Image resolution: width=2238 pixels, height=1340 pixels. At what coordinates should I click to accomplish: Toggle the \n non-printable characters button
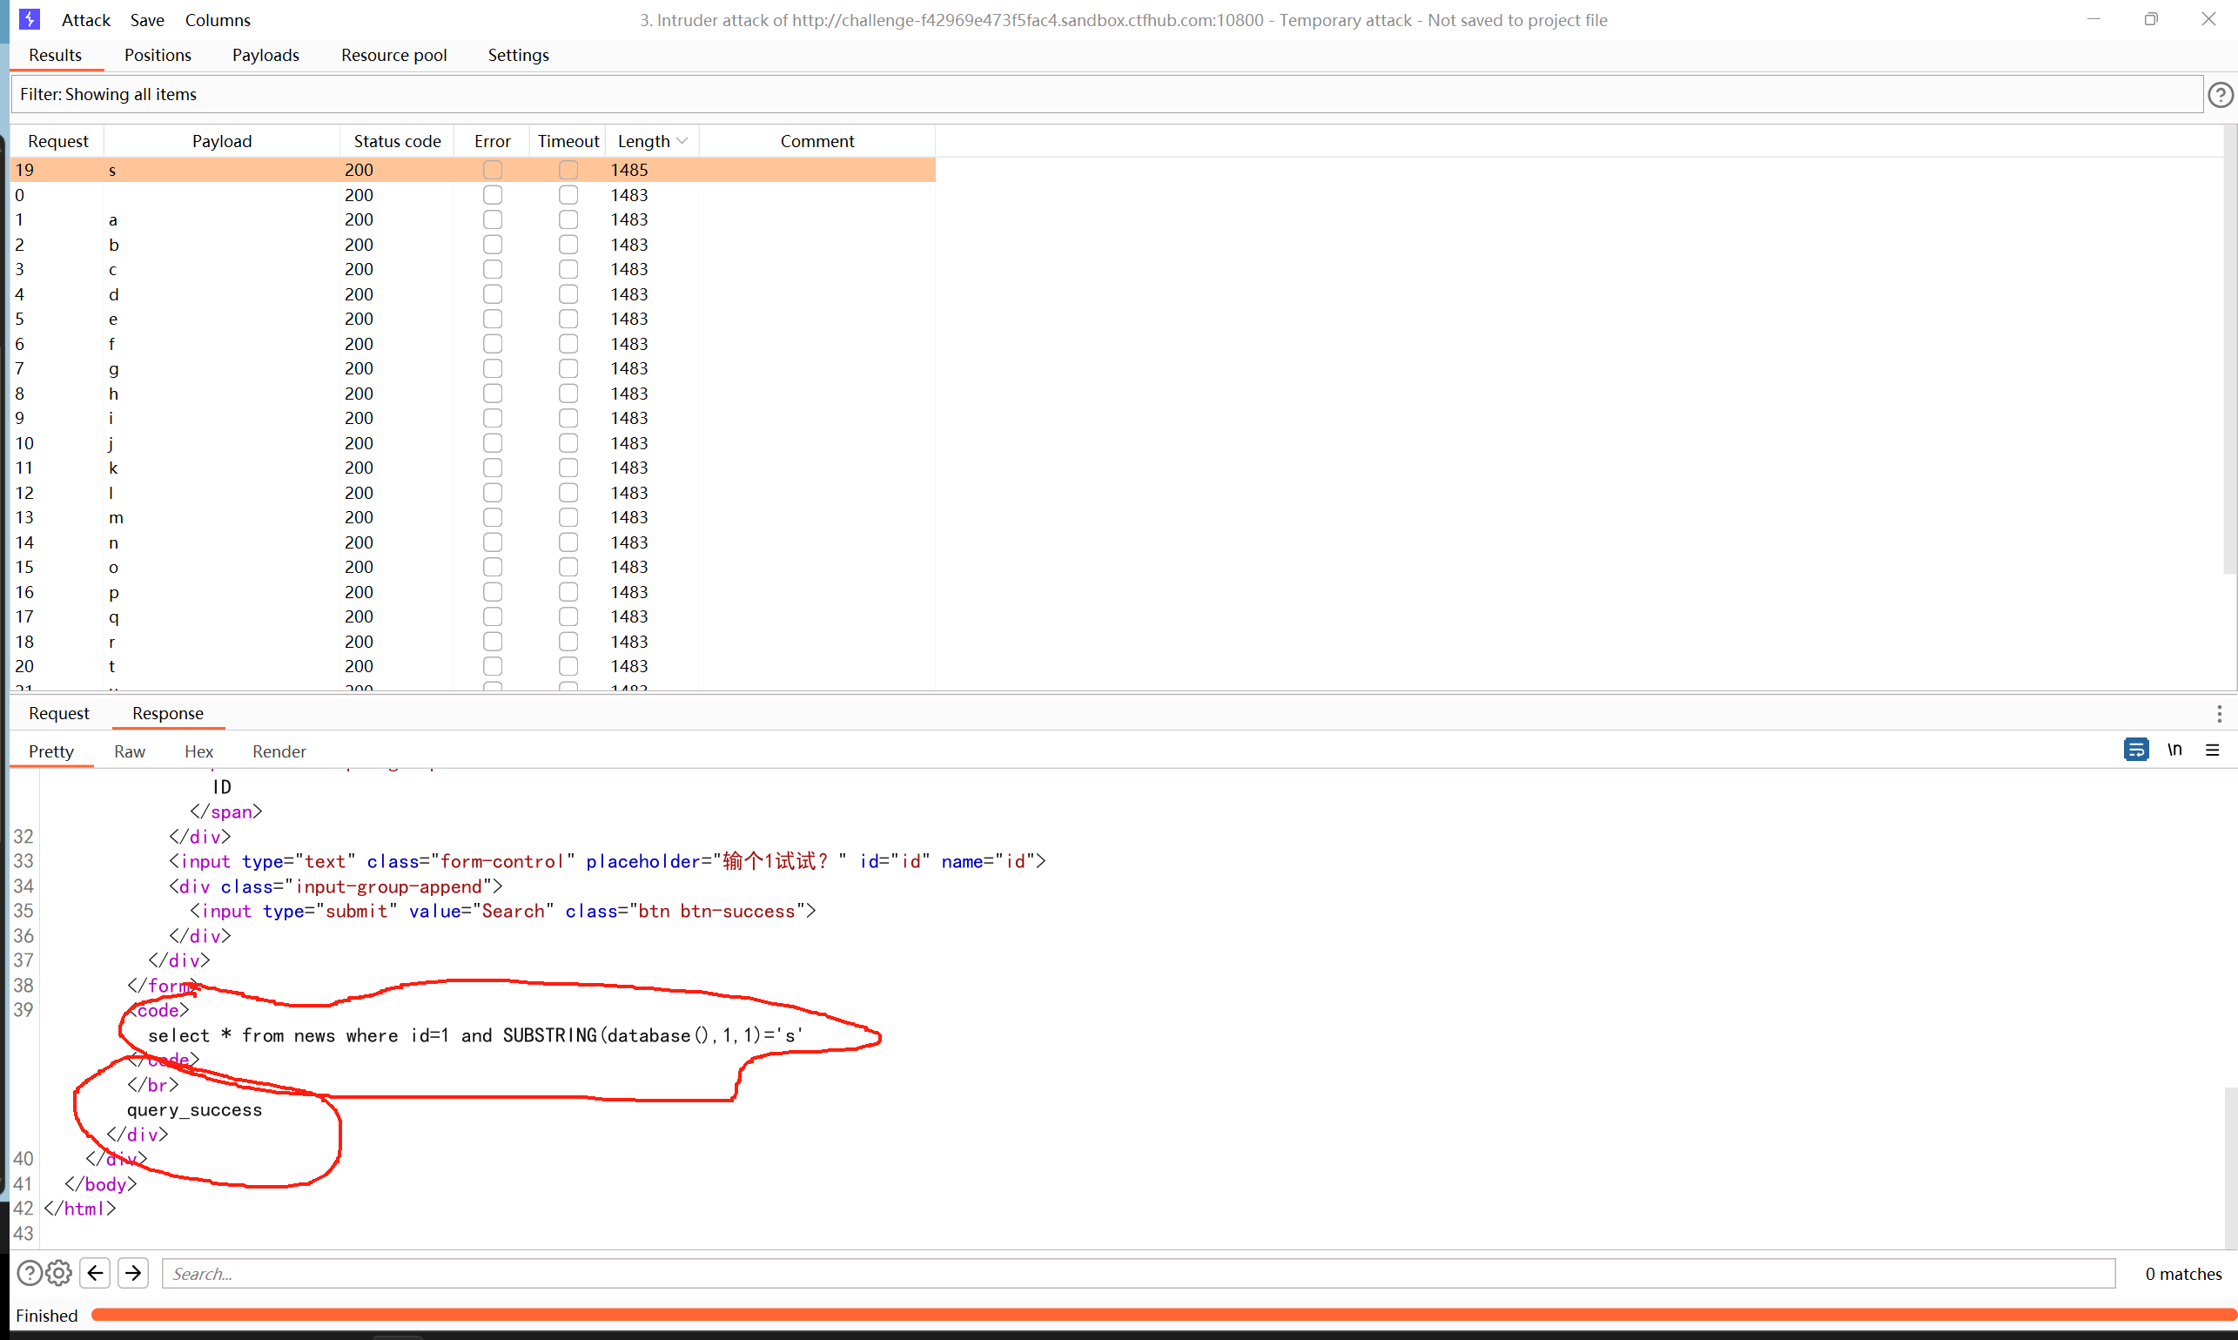2174,750
